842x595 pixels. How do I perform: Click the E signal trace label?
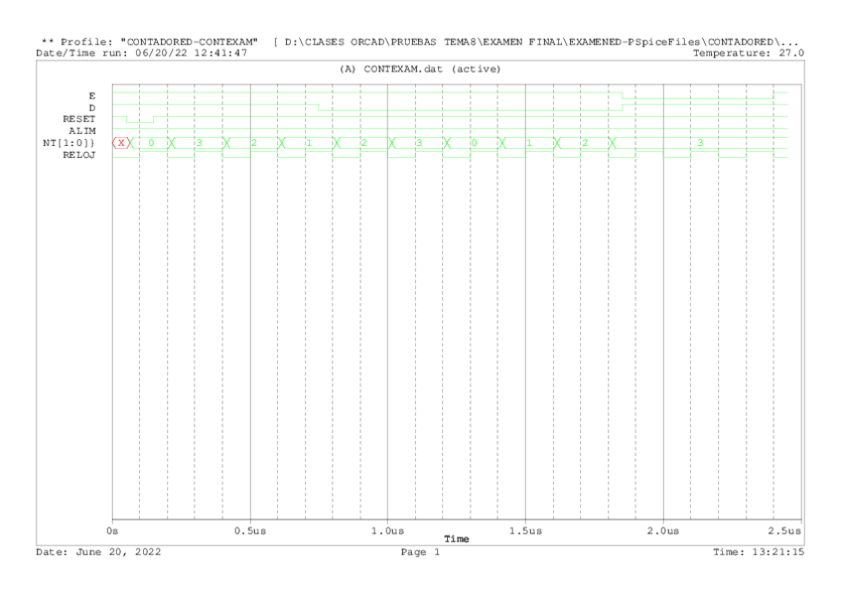pyautogui.click(x=92, y=95)
